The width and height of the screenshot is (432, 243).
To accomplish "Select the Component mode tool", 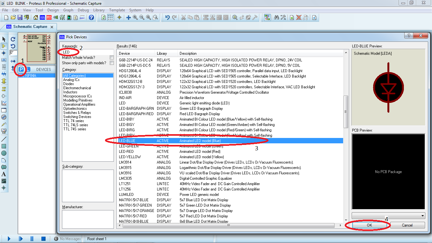I will point(4,46).
